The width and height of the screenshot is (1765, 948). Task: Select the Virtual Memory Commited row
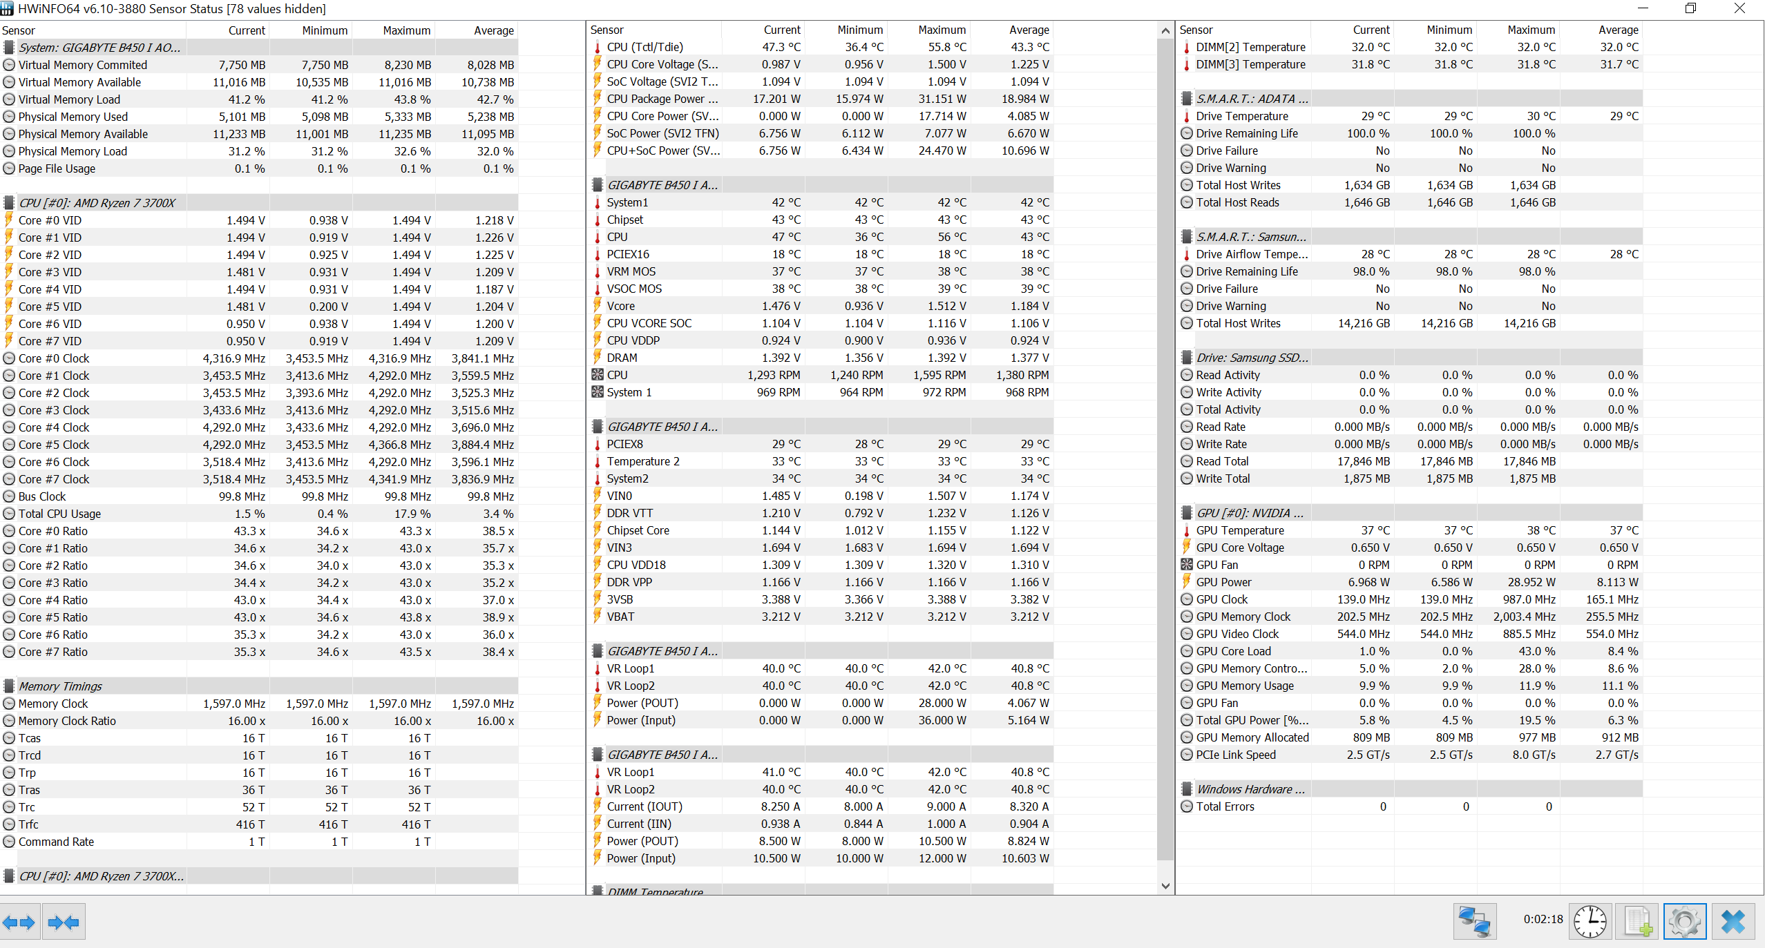(x=260, y=65)
